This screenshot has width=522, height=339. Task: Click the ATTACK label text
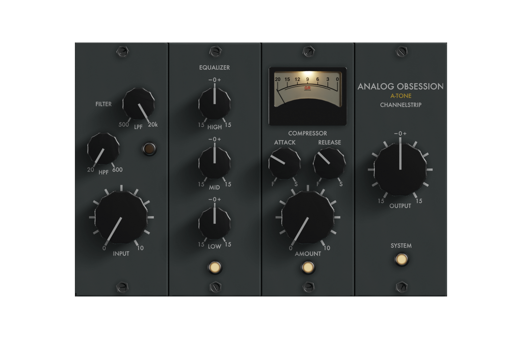tap(285, 143)
